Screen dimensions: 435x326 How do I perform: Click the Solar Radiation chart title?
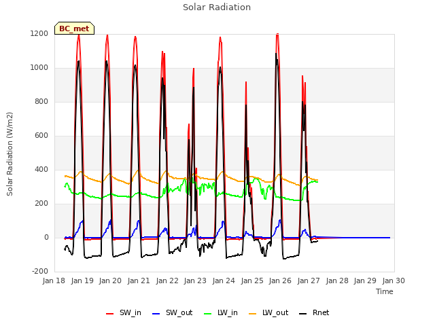(x=217, y=7)
